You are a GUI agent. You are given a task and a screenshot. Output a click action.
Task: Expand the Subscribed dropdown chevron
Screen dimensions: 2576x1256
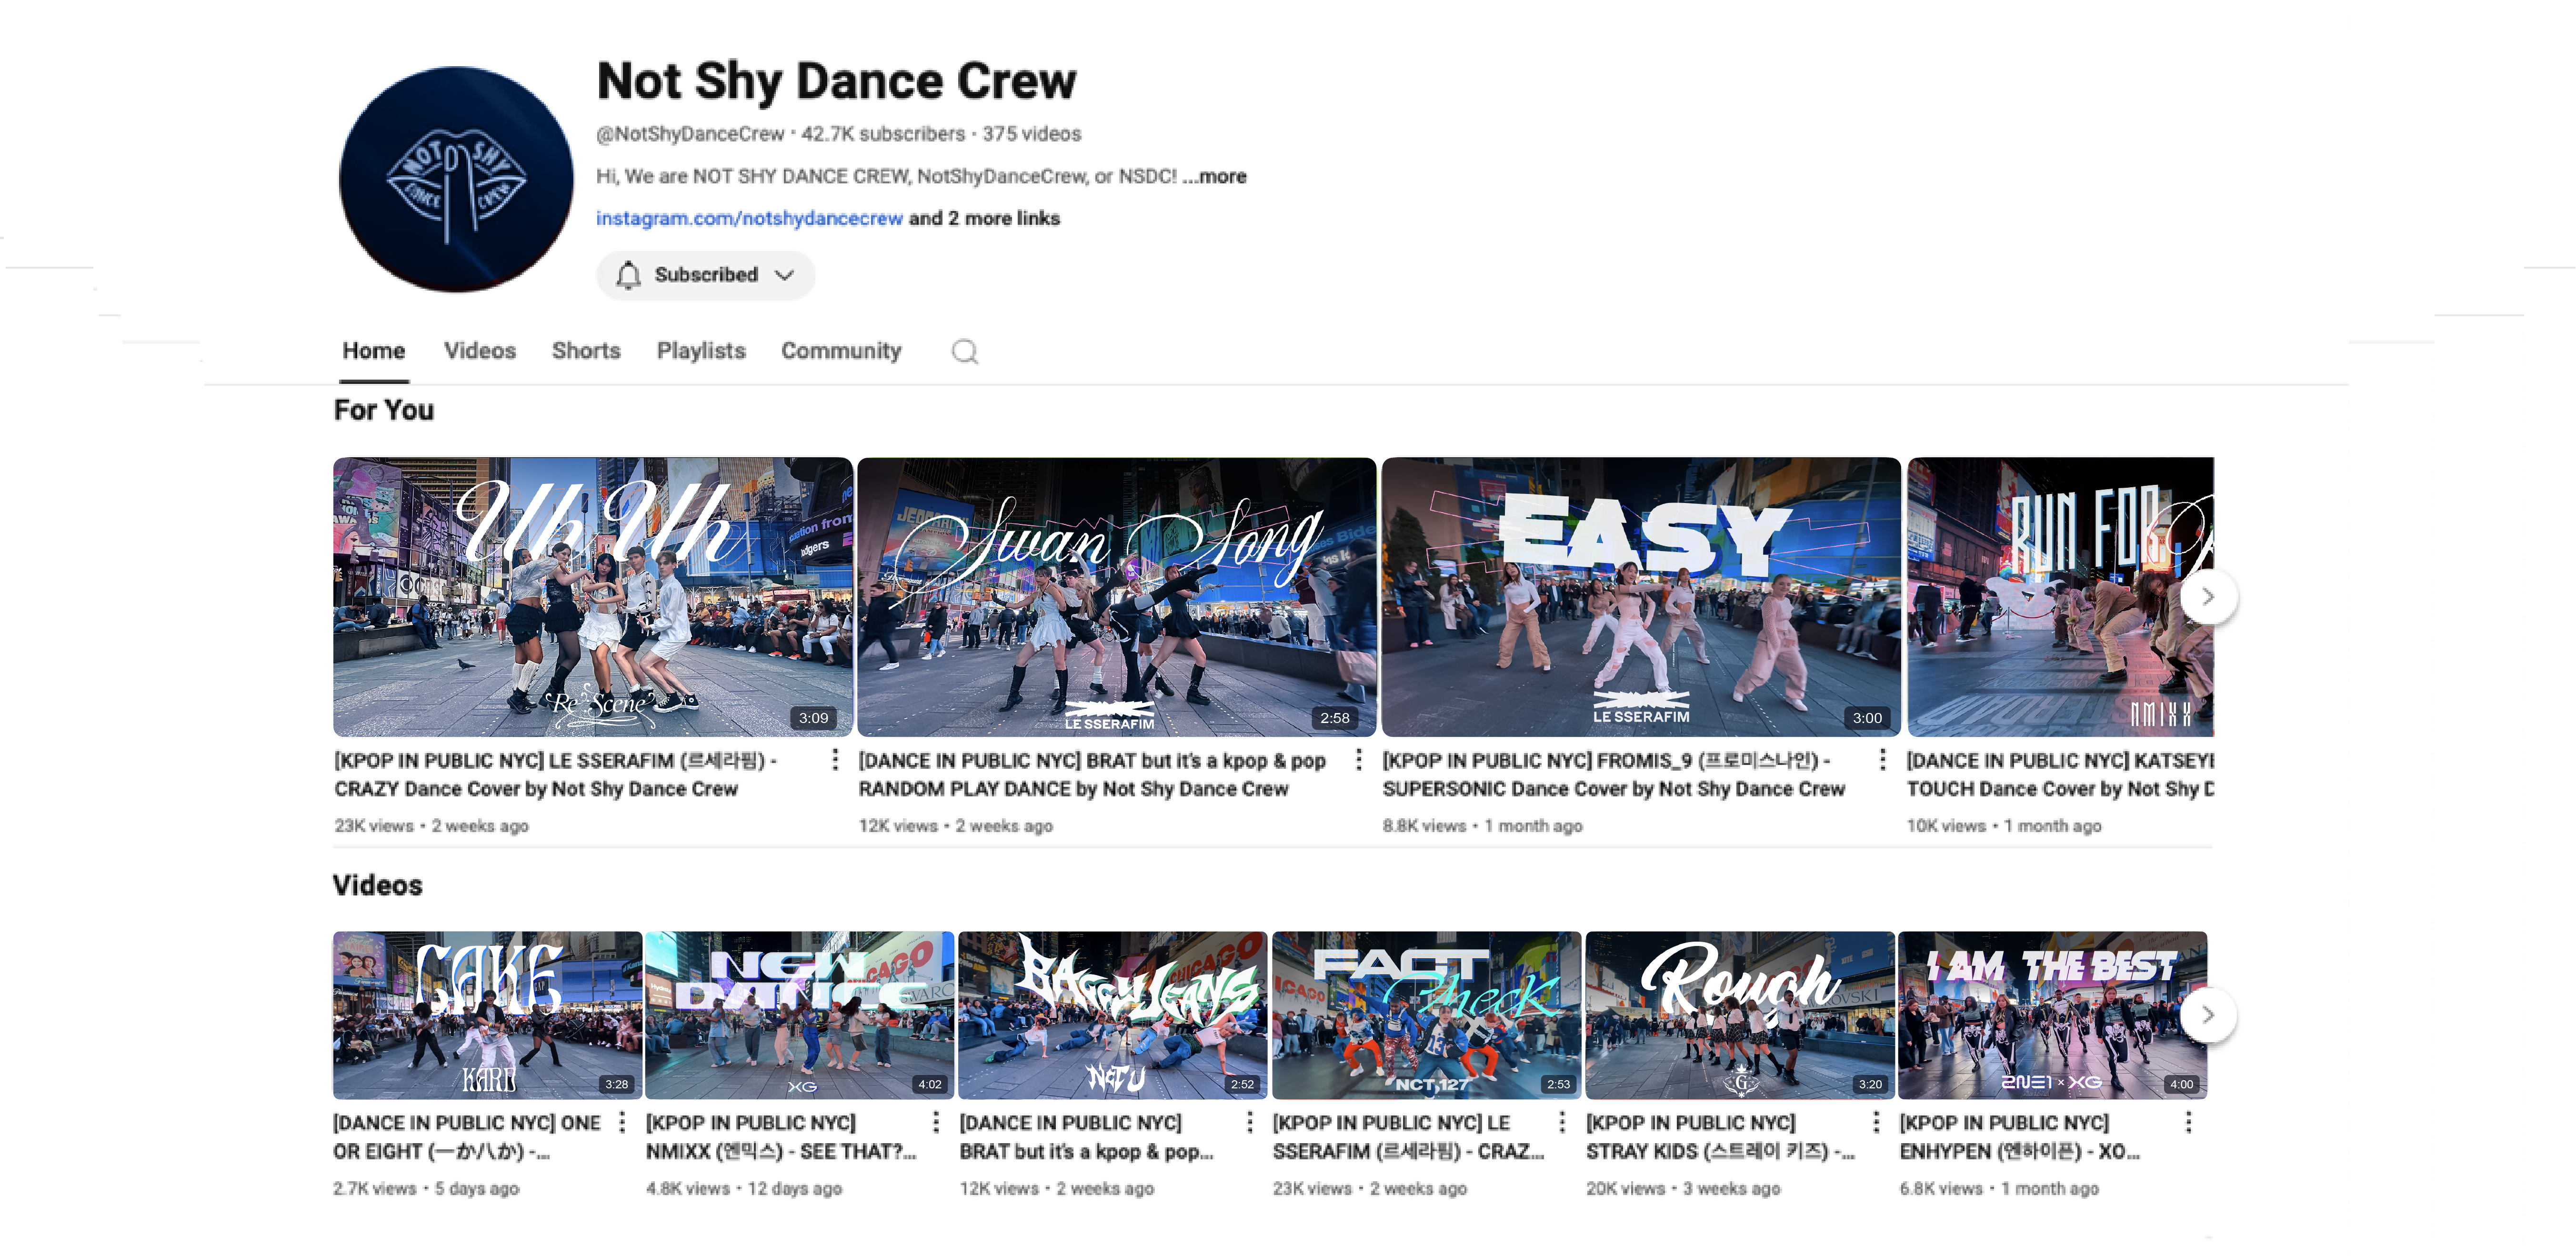pos(785,275)
